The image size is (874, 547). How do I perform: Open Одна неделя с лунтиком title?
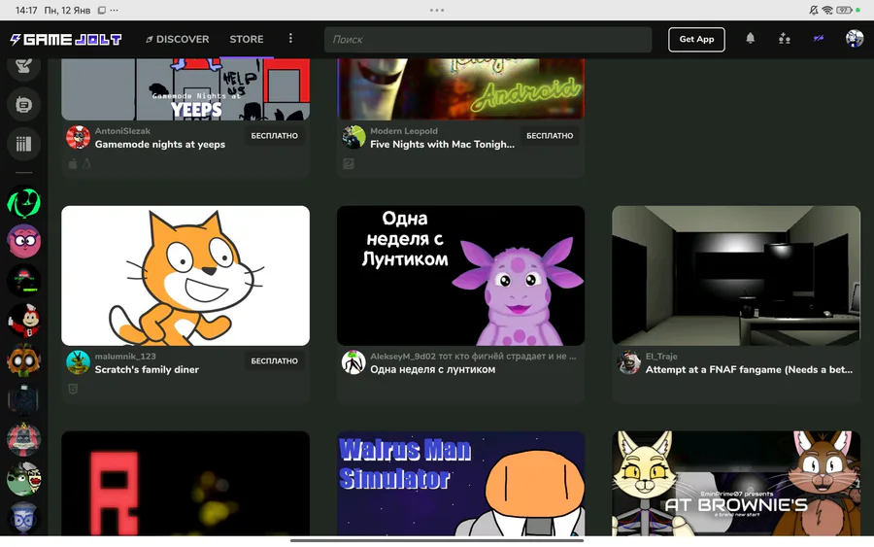[432, 369]
